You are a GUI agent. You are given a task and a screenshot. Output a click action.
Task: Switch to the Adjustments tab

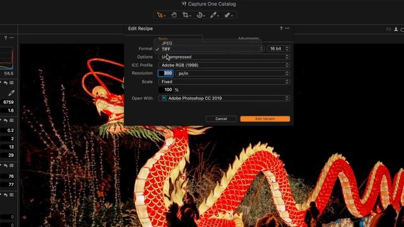point(248,38)
